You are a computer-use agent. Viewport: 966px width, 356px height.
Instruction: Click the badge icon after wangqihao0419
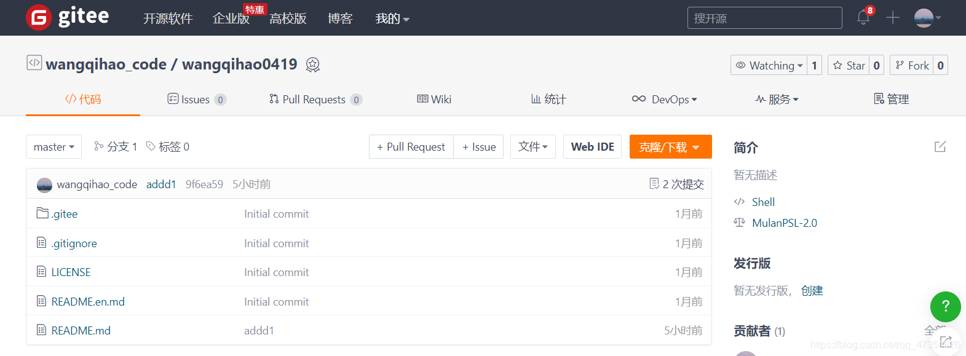[x=312, y=65]
